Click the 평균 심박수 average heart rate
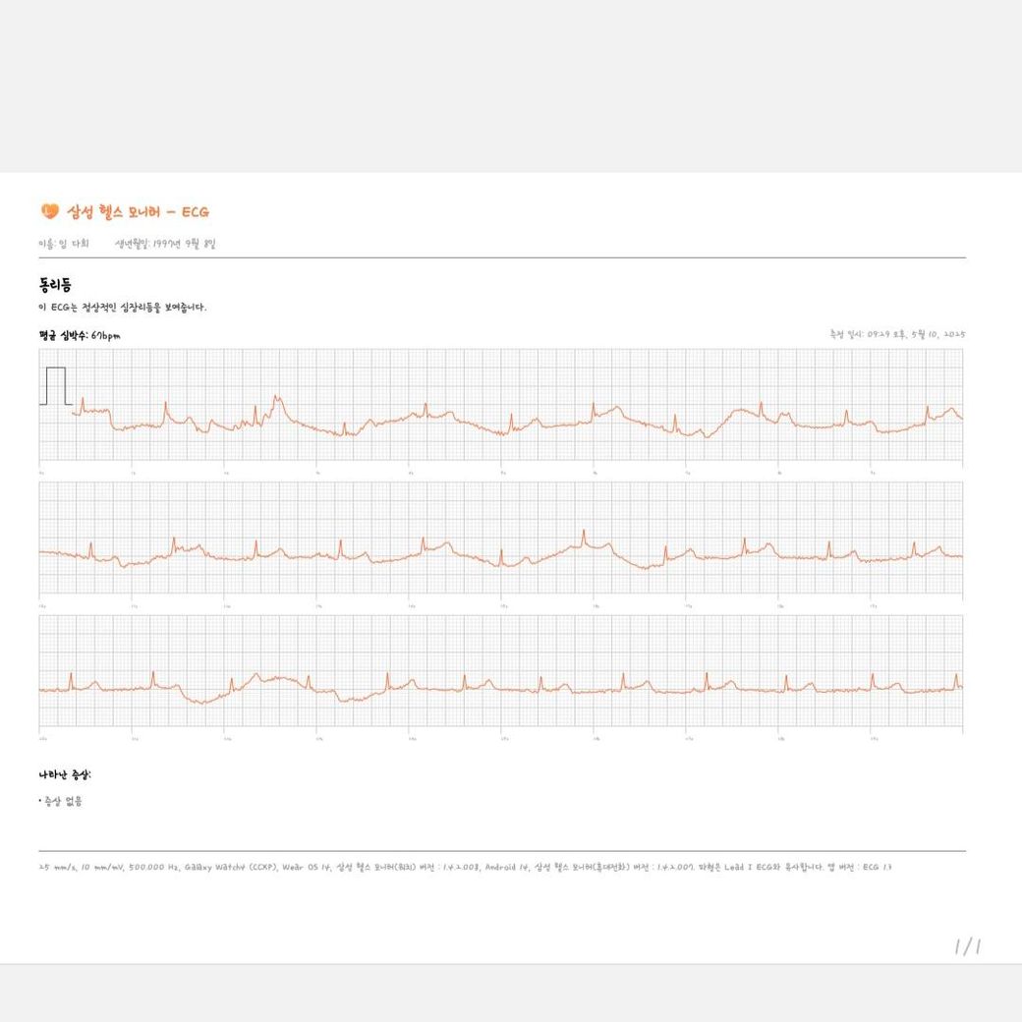This screenshot has height=1022, width=1022. [80, 335]
